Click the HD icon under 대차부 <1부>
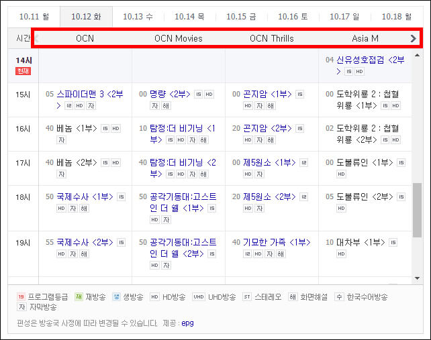Viewport: 431px width, 340px height. pyautogui.click(x=341, y=253)
